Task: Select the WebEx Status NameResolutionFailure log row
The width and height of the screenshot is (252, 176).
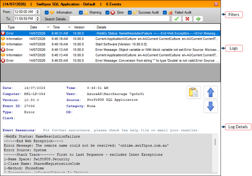Action: click(x=111, y=33)
